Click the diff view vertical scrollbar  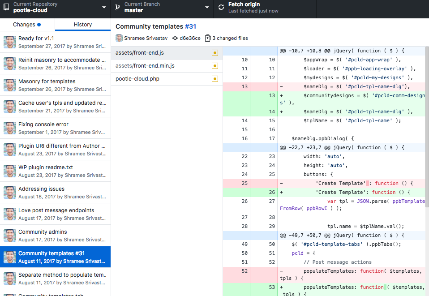427,127
